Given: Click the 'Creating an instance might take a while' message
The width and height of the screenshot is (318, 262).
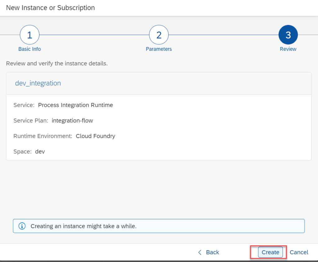Looking at the screenshot, I should pos(84,226).
